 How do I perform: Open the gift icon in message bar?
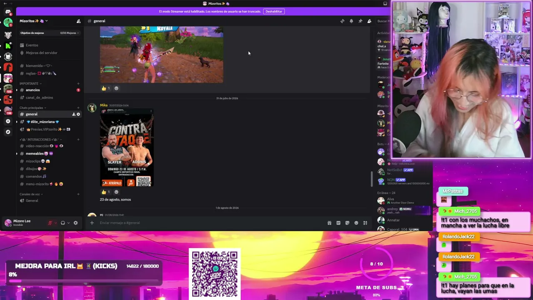pyautogui.click(x=329, y=223)
